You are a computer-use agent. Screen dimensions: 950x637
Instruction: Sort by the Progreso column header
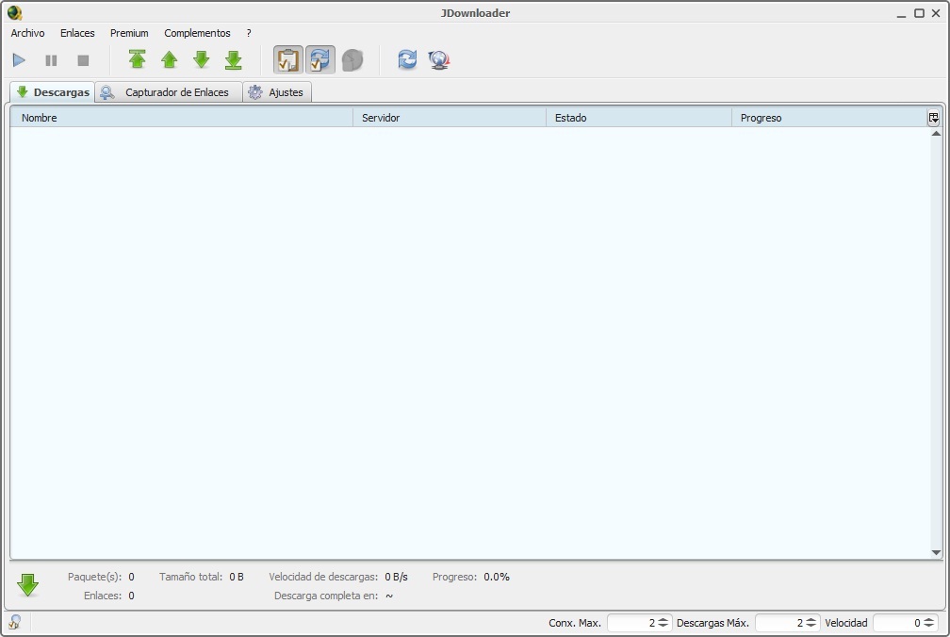coord(828,118)
